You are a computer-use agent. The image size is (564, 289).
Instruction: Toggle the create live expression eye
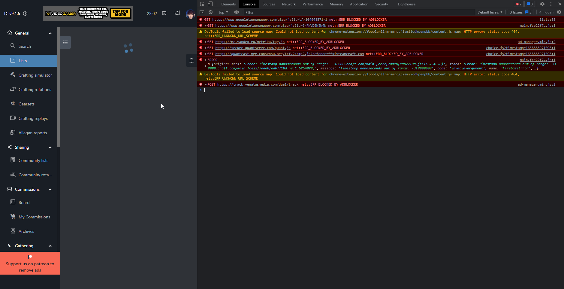pos(236,12)
